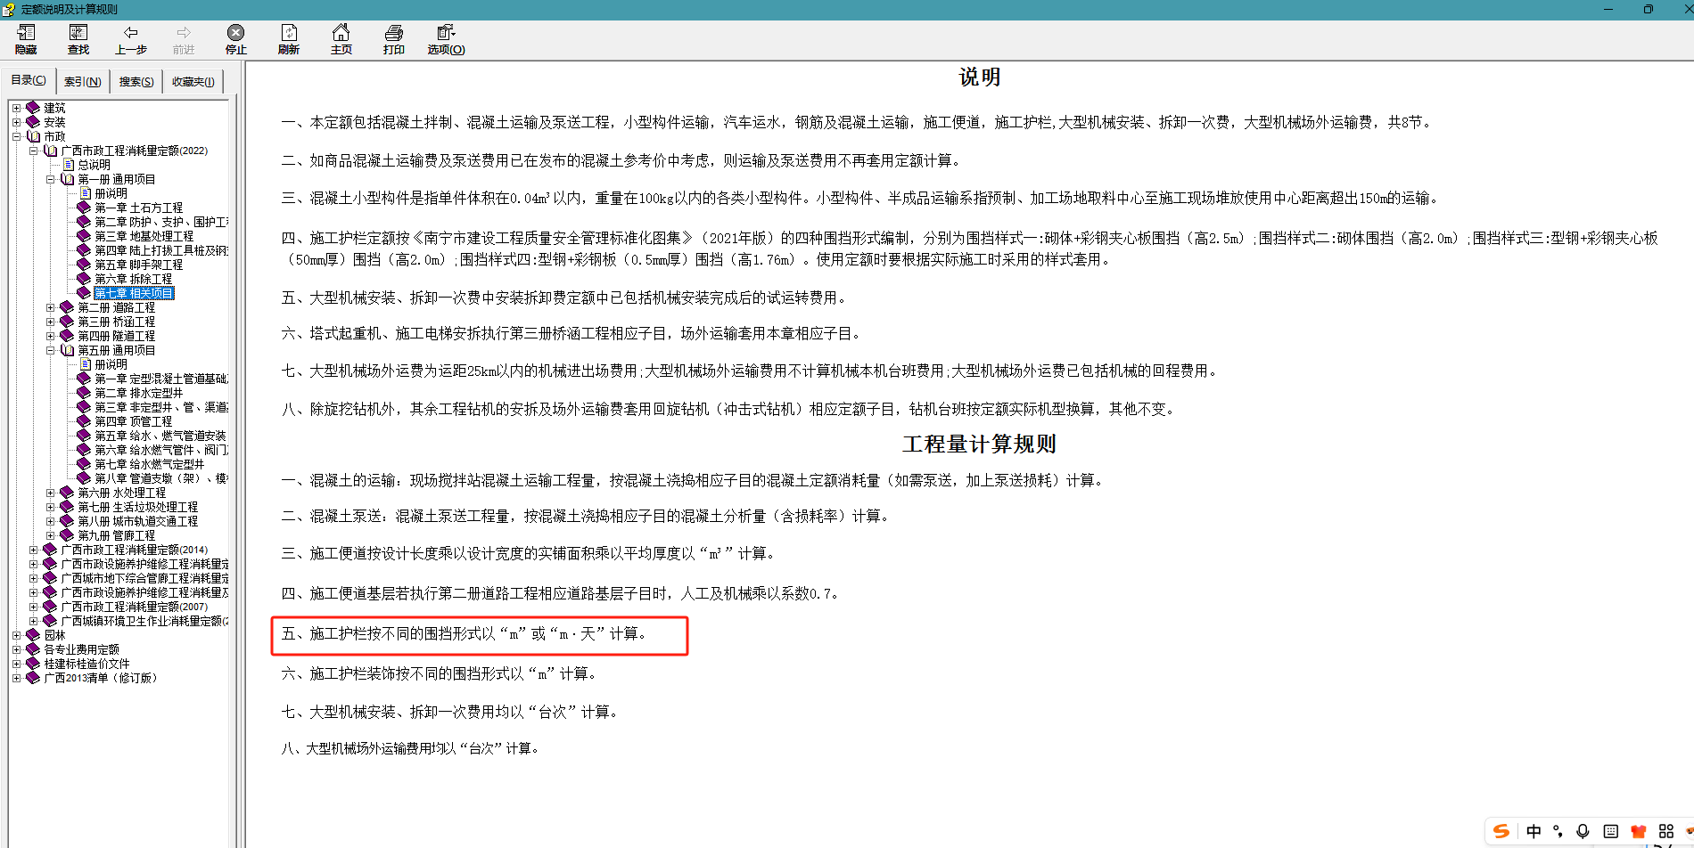This screenshot has height=848, width=1694.
Task: Click the book icon beside 第九册 管廊工程
Action: pyautogui.click(x=67, y=535)
